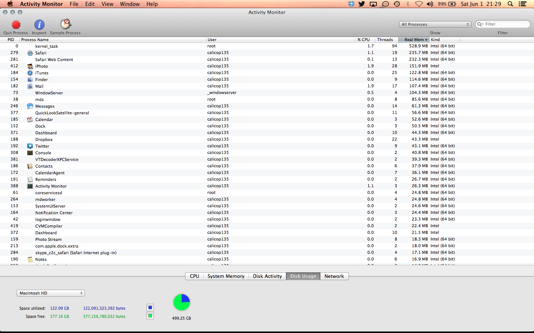
Task: Click the Sample Process icon
Action: [x=66, y=24]
